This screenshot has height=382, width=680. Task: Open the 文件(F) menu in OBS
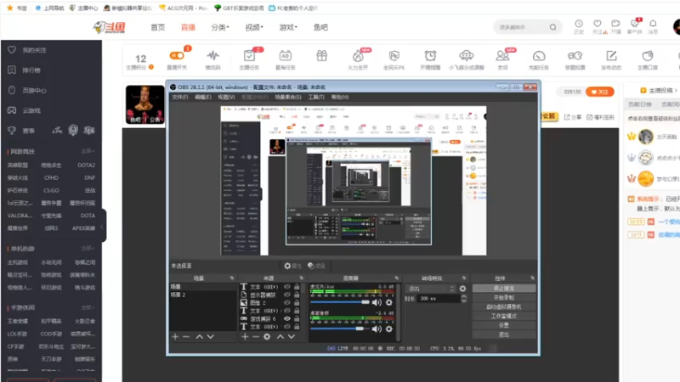[x=180, y=97]
